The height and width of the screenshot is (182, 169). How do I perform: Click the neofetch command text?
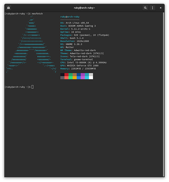[x=37, y=14]
